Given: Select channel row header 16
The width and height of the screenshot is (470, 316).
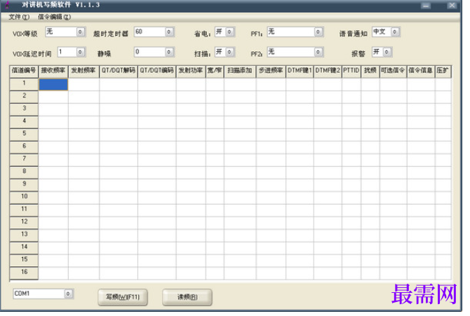Looking at the screenshot, I should [24, 273].
